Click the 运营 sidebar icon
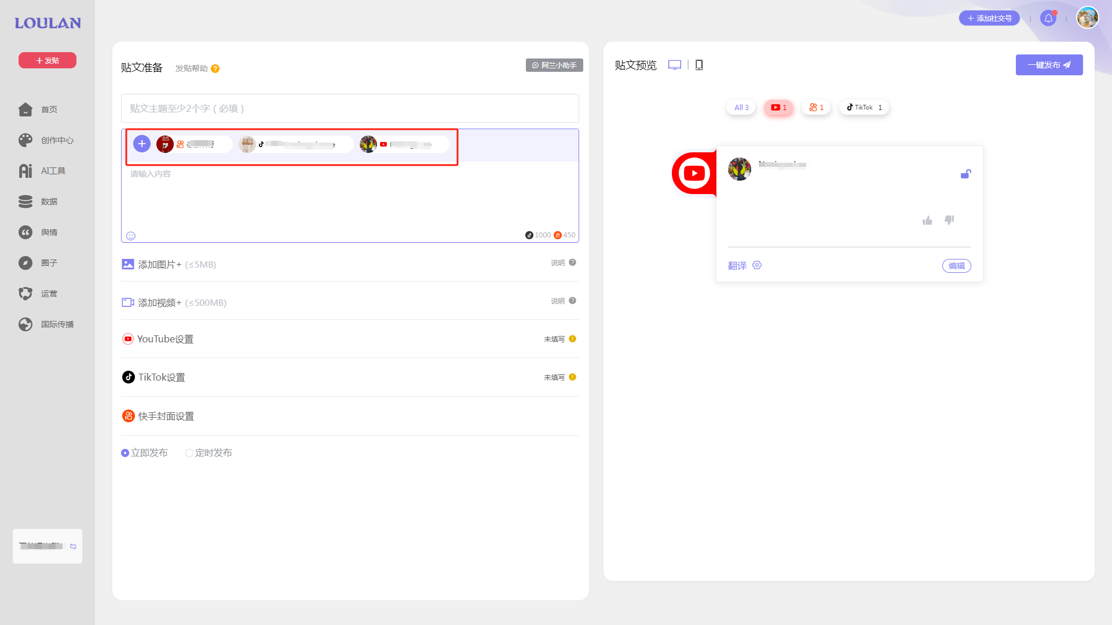 [25, 294]
